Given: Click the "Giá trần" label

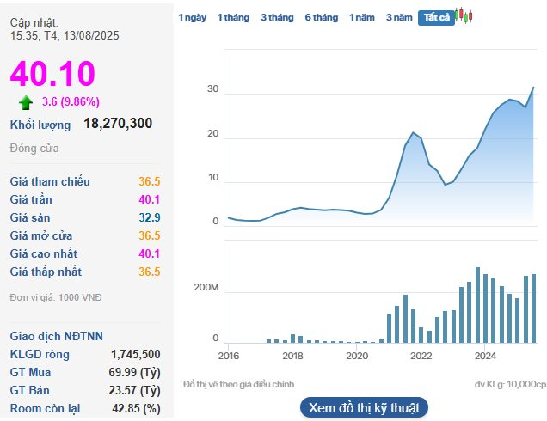Looking at the screenshot, I should [x=33, y=199].
